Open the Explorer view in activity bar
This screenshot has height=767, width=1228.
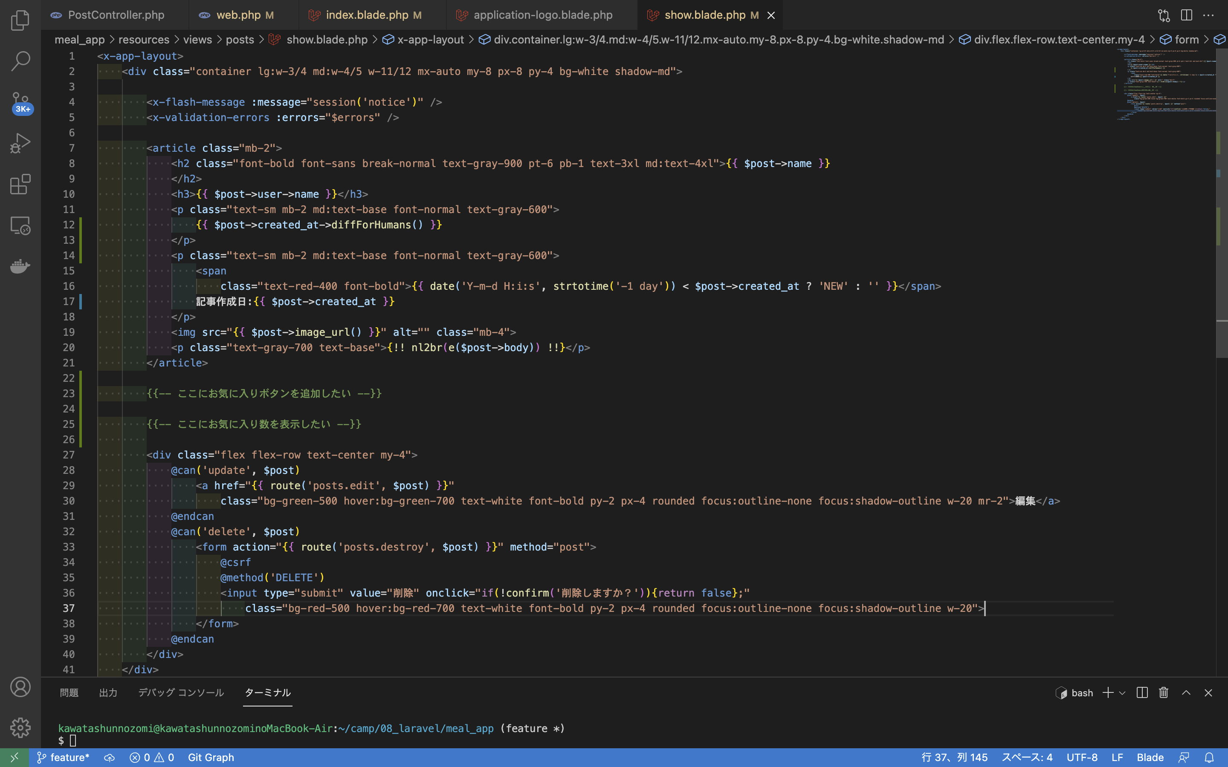20,20
